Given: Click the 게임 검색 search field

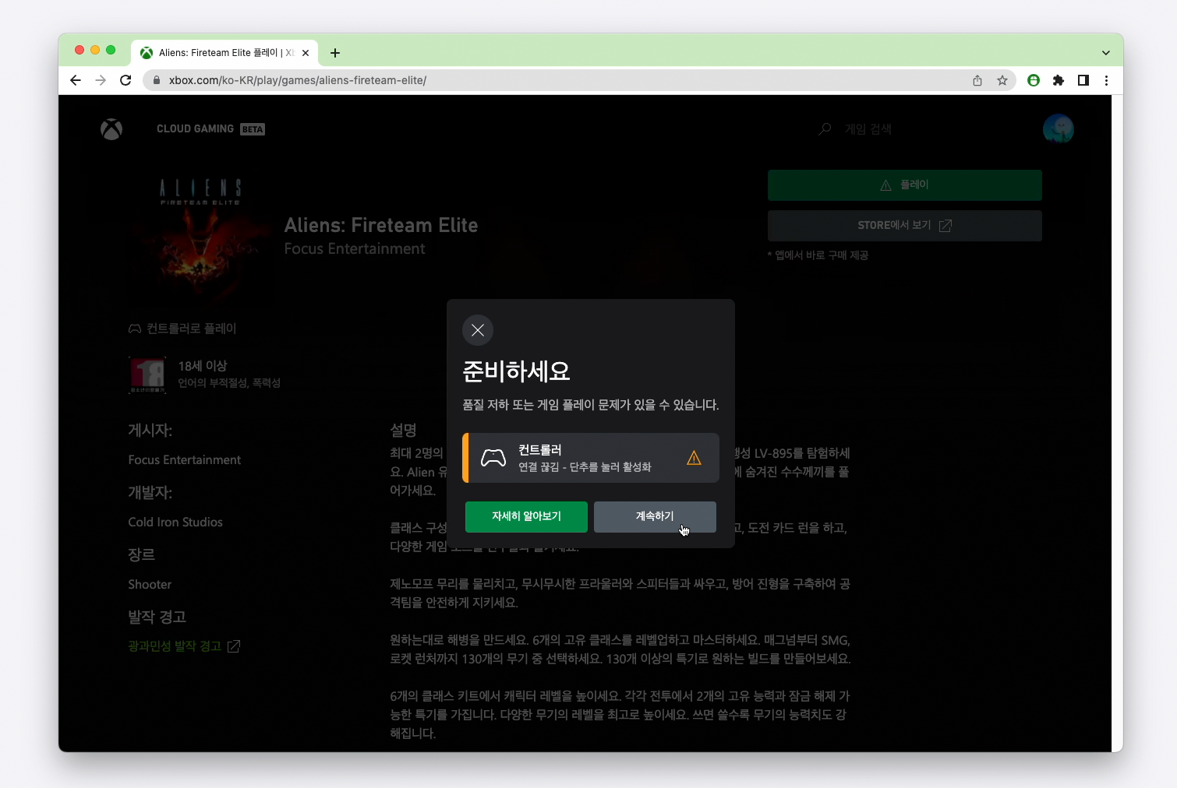Looking at the screenshot, I should pos(868,129).
